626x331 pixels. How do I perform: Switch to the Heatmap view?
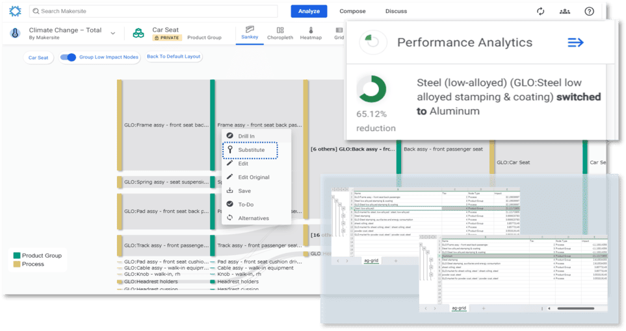[310, 33]
